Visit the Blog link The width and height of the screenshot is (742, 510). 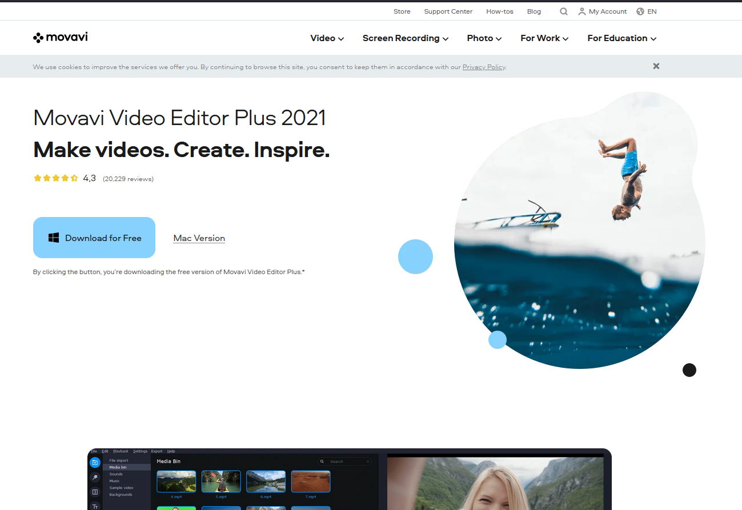tap(534, 11)
